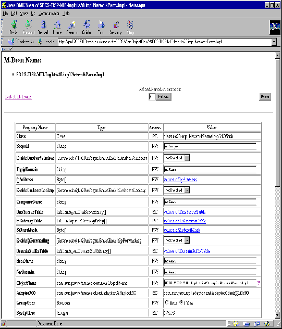Follow the List of M-Beans link
The height and width of the screenshot is (329, 282).
(x=18, y=96)
